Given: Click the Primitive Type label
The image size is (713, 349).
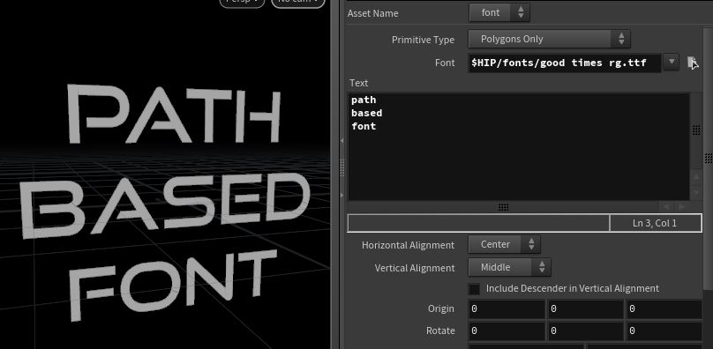Looking at the screenshot, I should coord(423,40).
